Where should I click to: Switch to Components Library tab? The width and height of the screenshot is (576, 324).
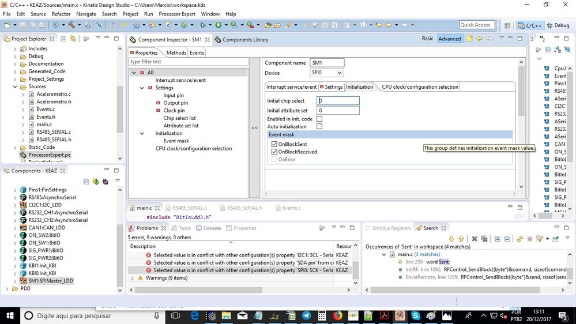[242, 39]
